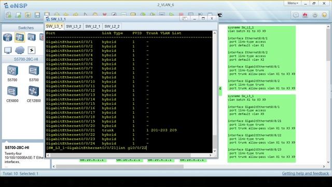This screenshot has width=332, height=187.
Task: Click the dock toggle button in SW_L3_1 window
Action: pos(185,19)
